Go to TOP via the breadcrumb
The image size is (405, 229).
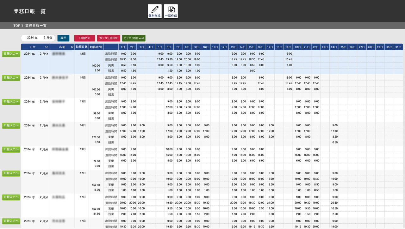(x=17, y=26)
